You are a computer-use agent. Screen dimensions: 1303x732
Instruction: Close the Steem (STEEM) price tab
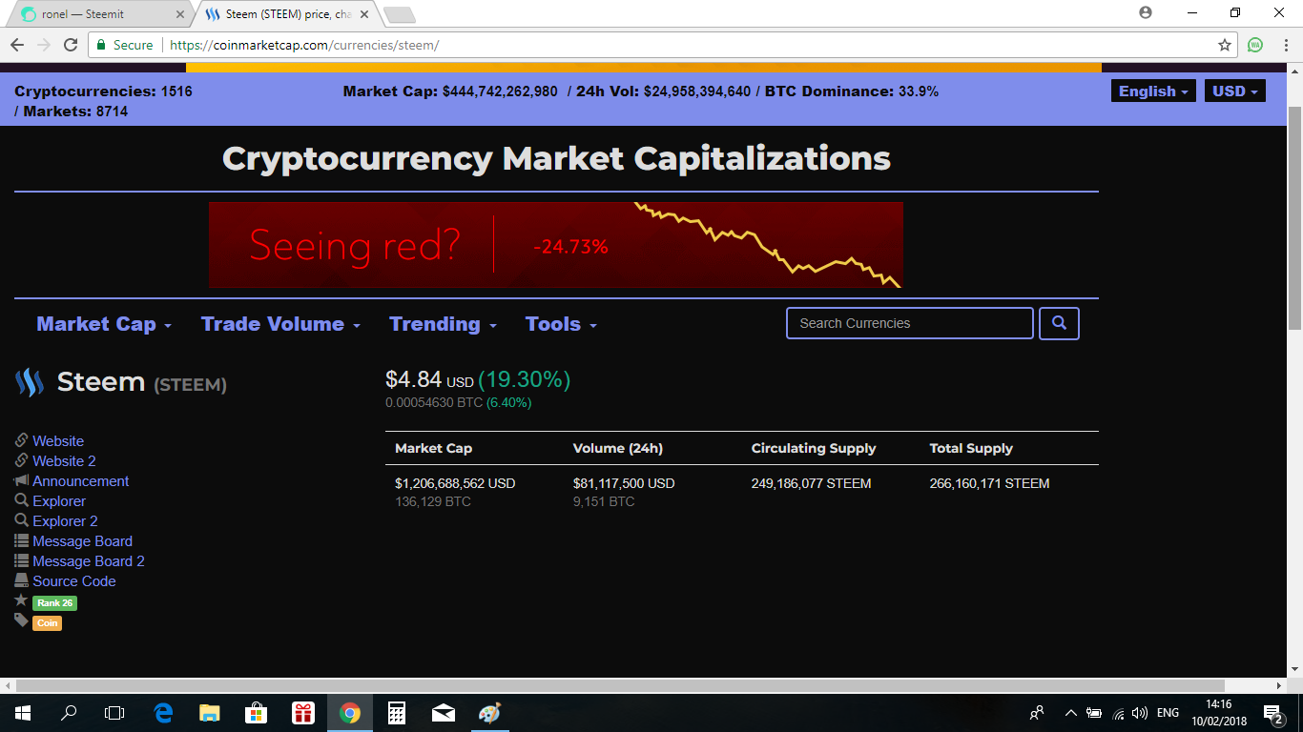pyautogui.click(x=364, y=14)
